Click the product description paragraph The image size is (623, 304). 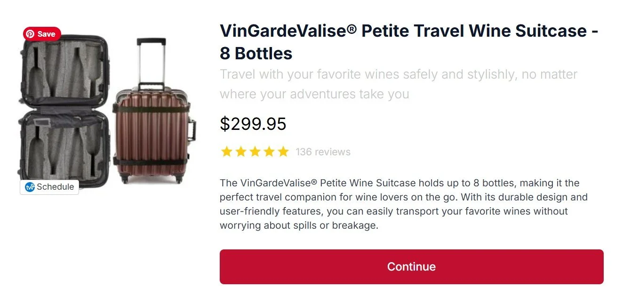pos(404,204)
